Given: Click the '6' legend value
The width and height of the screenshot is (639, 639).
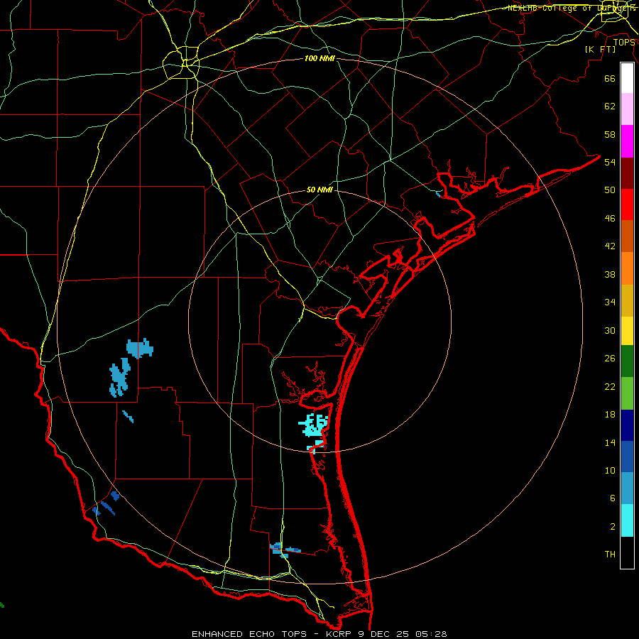Looking at the screenshot, I should click(x=613, y=498).
